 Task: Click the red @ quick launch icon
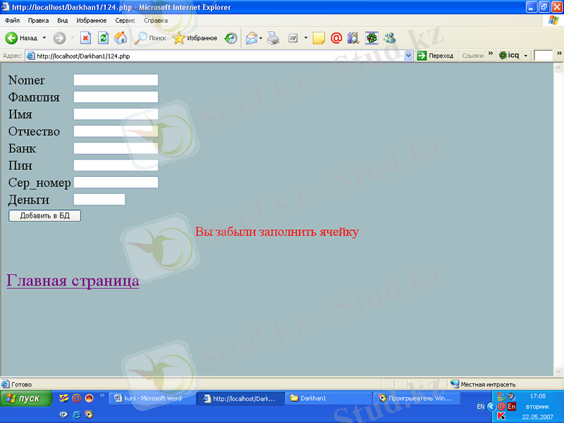point(76,398)
